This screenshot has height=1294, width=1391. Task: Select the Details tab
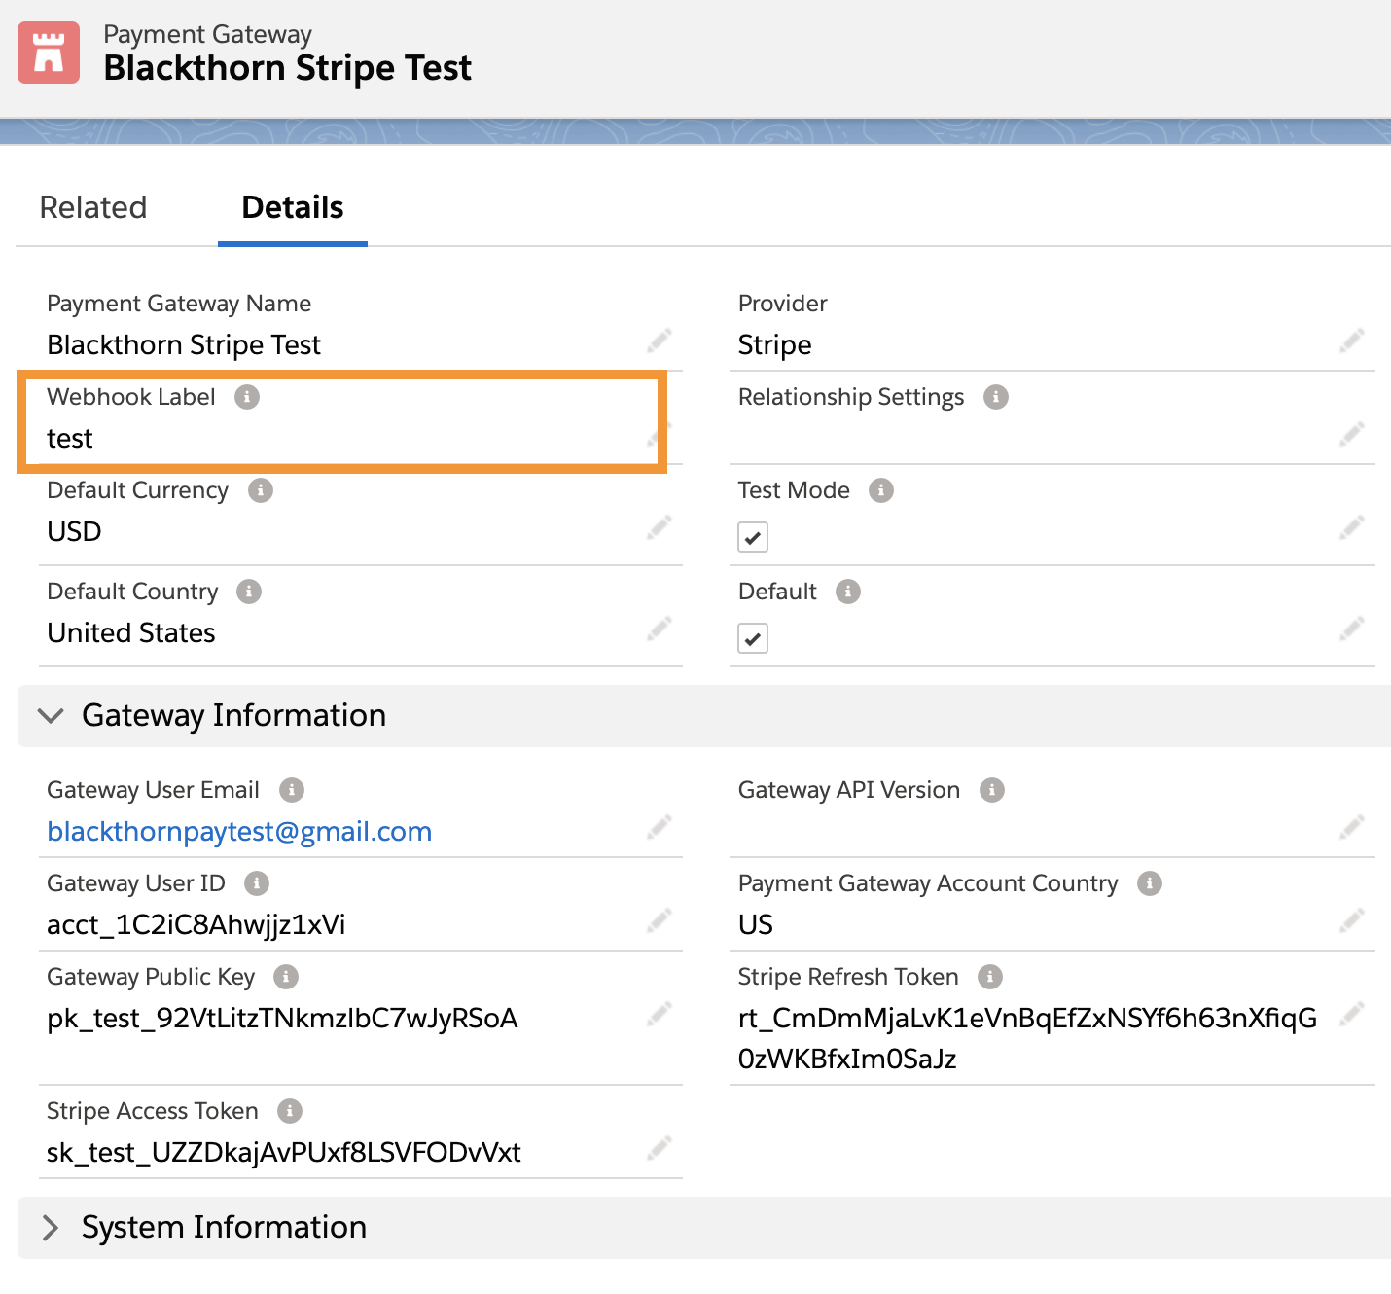coord(293,207)
